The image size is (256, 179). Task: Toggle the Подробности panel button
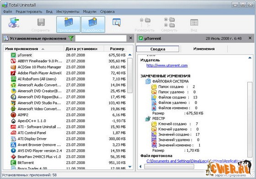[x=93, y=25]
